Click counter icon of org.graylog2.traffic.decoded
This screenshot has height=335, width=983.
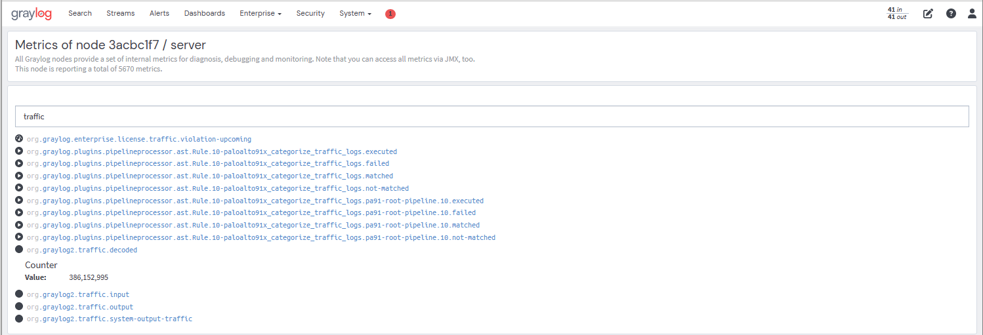[x=19, y=249]
